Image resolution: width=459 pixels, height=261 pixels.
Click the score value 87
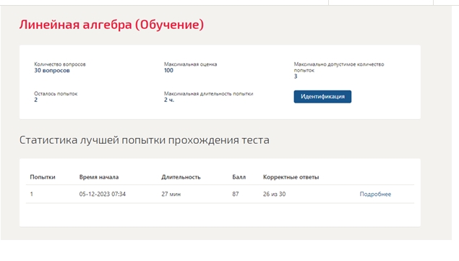pos(236,194)
